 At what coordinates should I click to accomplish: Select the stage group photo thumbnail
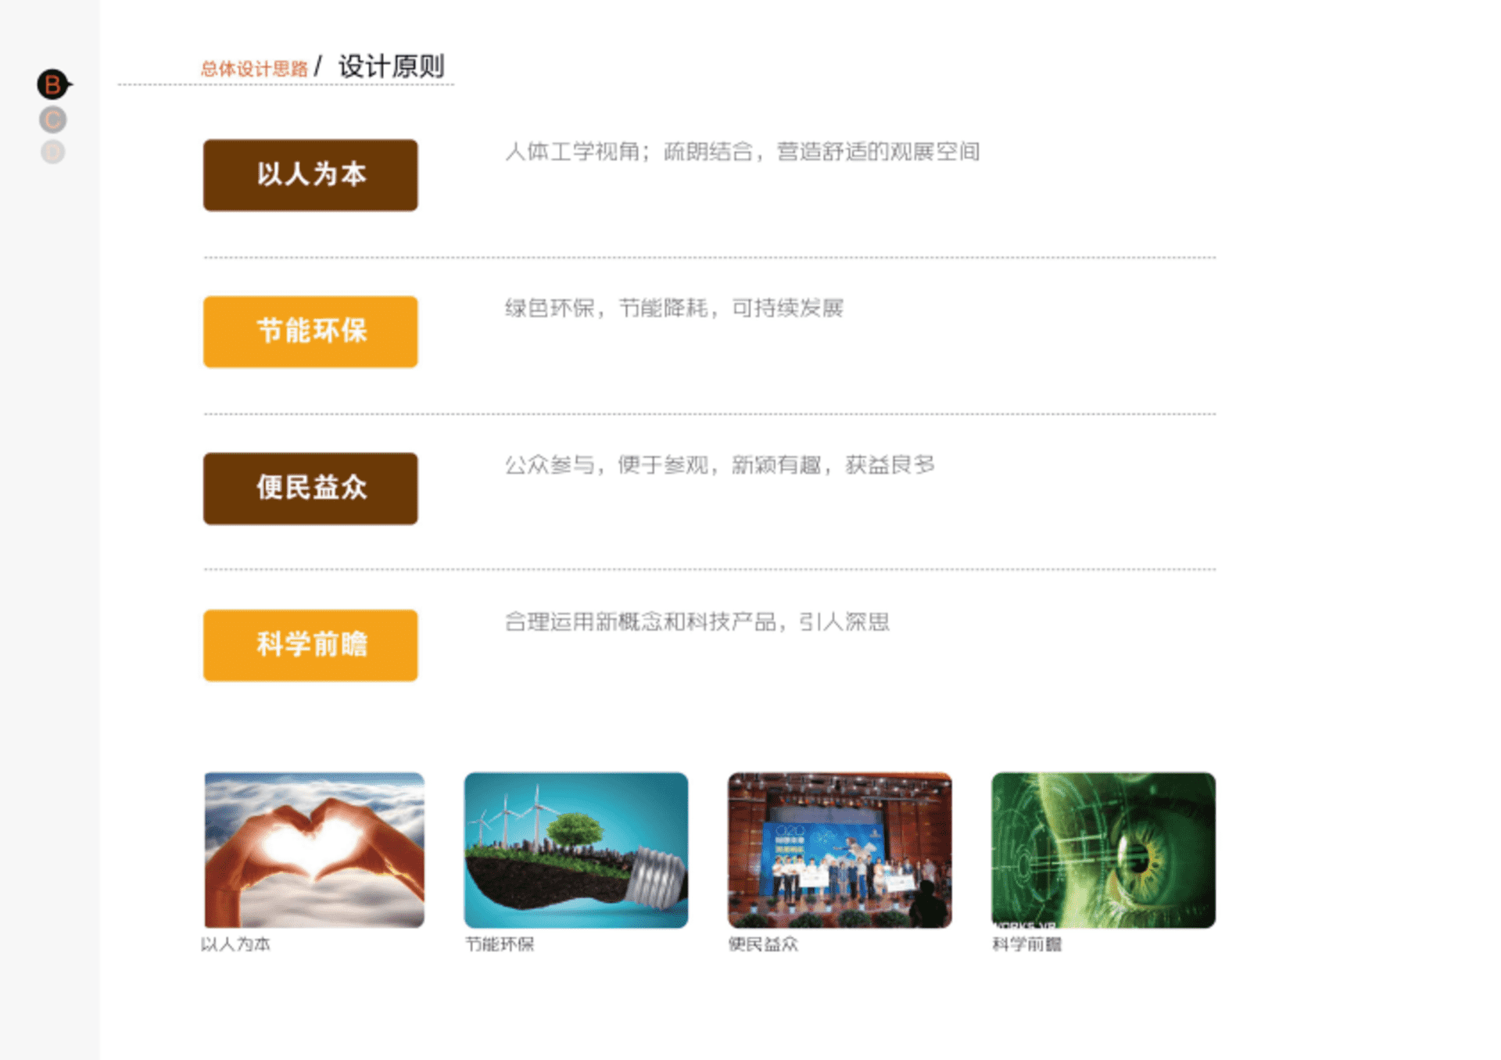[x=840, y=850]
